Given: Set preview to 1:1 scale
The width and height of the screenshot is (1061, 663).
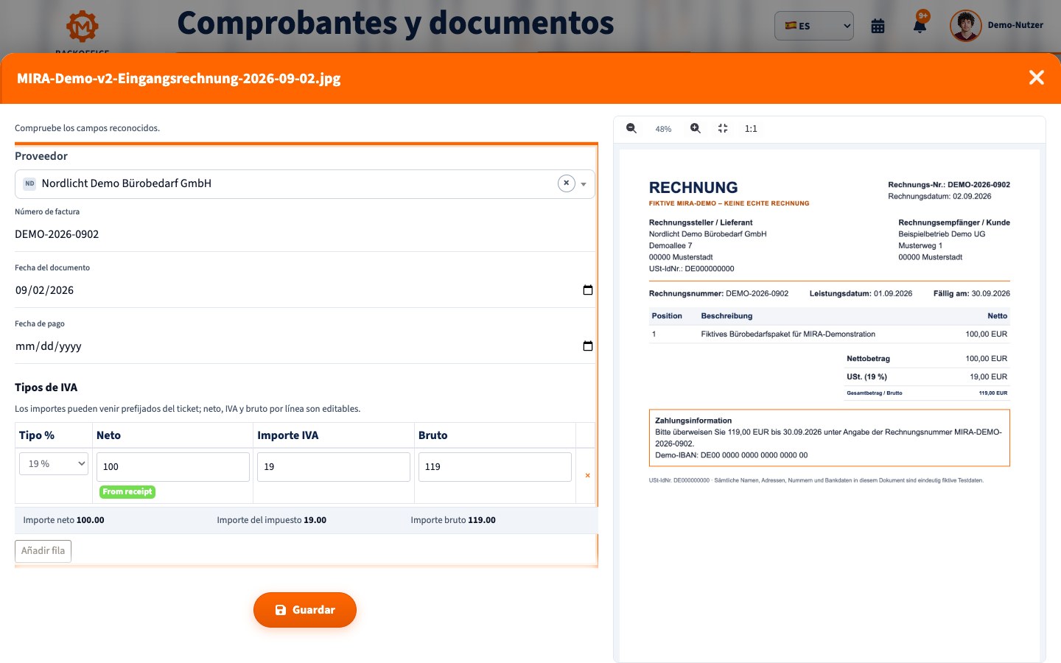Looking at the screenshot, I should (751, 128).
